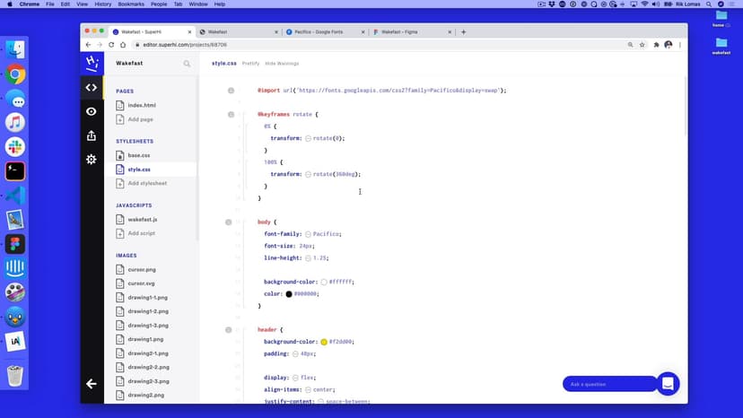Click Add stylesheet in sidebar
This screenshot has width=743, height=418.
(x=147, y=183)
